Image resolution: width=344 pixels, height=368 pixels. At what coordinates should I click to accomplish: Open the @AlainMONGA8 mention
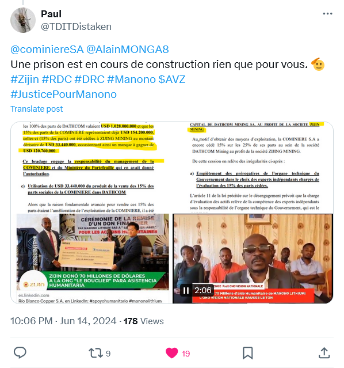point(127,50)
